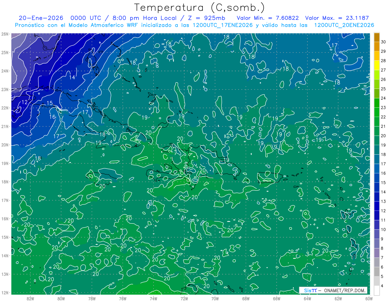Click the '26N' latitude axis label
392x303 pixels.
[x=5, y=34]
